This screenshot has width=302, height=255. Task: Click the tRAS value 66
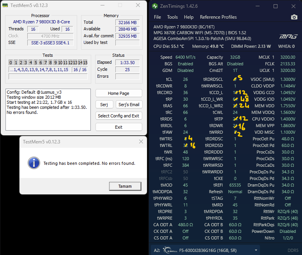point(185,106)
